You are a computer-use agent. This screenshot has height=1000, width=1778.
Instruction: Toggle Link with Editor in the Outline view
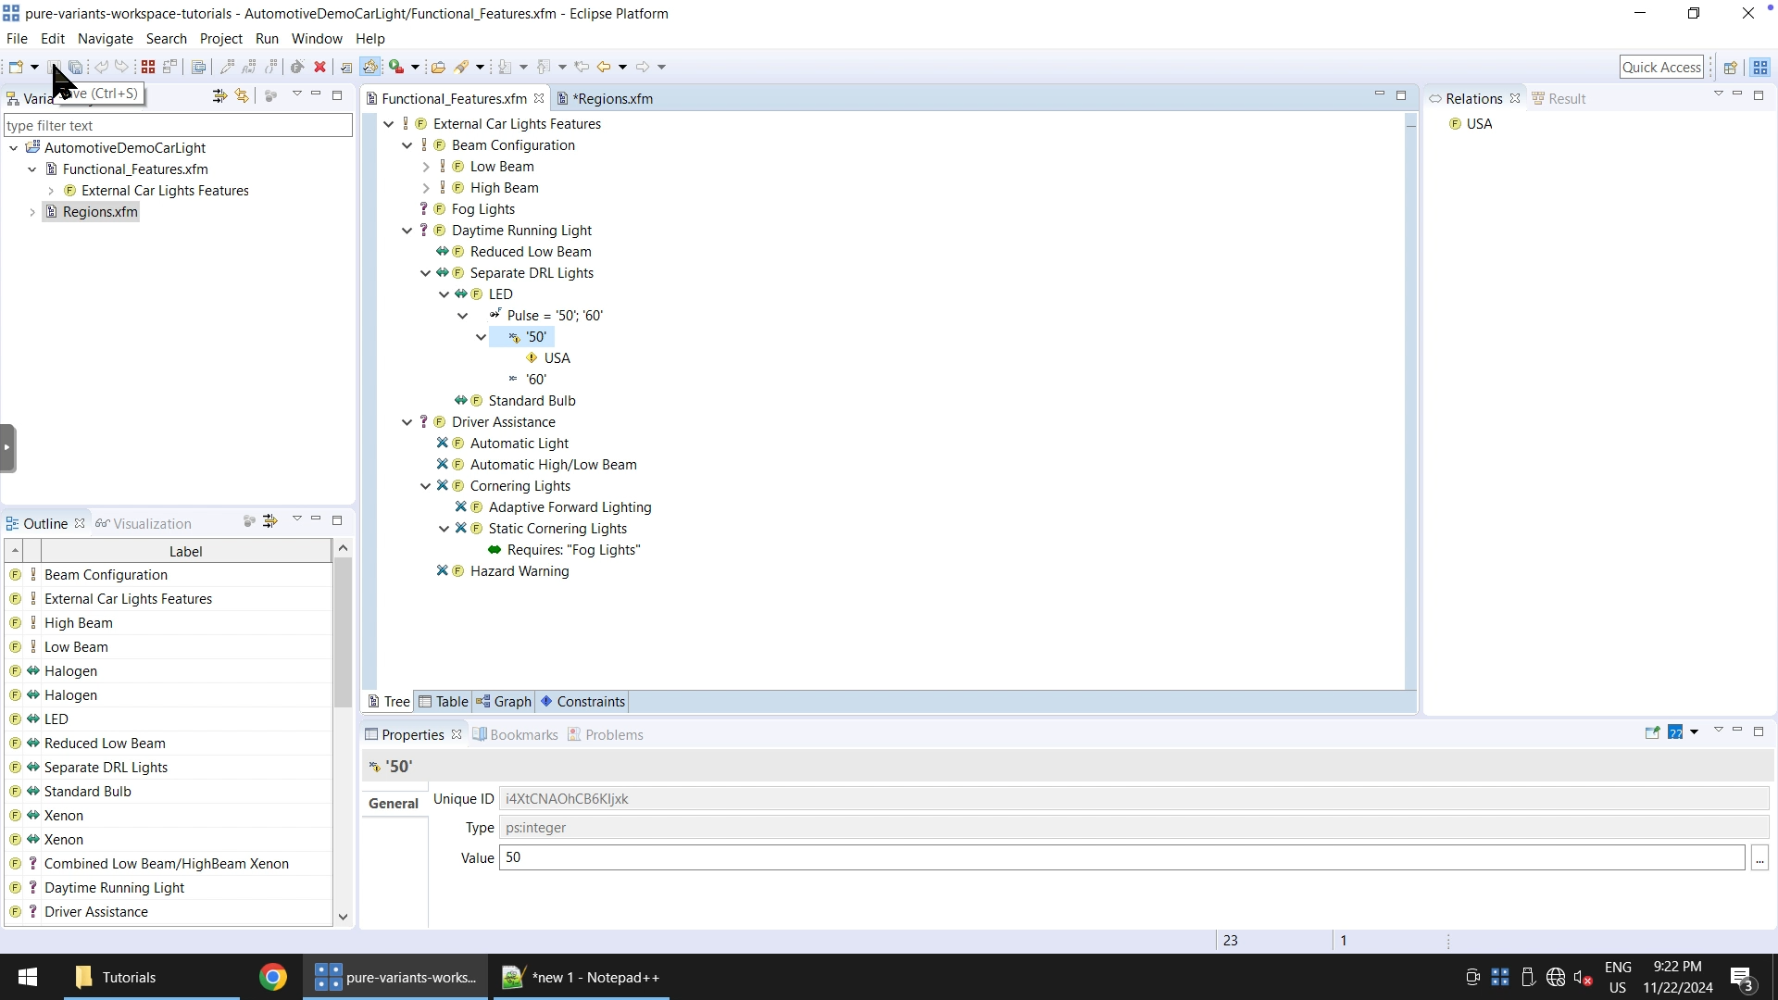[x=270, y=520]
